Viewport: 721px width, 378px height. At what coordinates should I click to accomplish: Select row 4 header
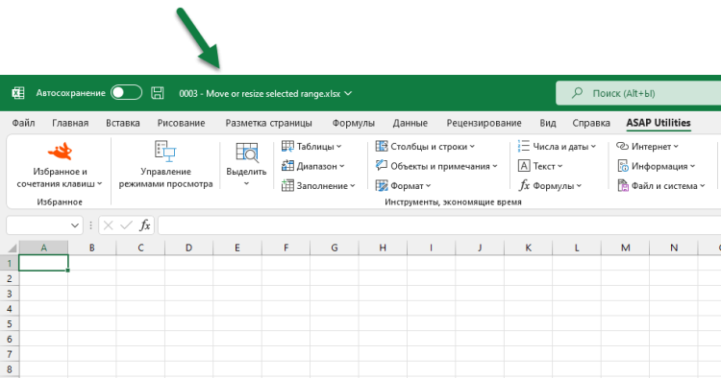[10, 309]
